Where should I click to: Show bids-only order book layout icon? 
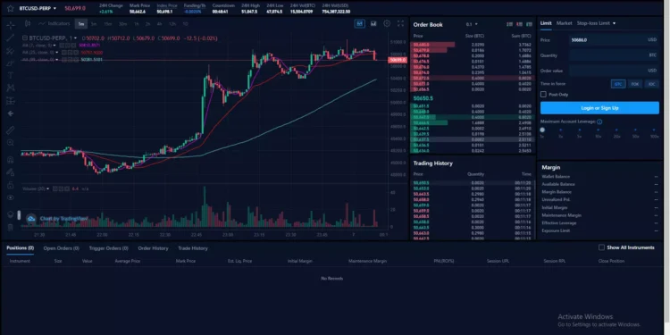click(x=530, y=24)
